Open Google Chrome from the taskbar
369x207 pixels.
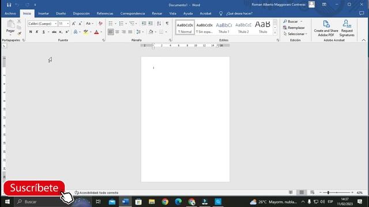pyautogui.click(x=165, y=202)
